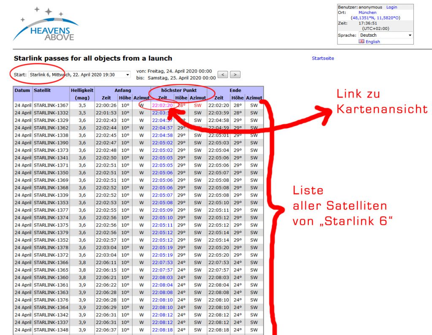Select the STARLINK-1348 satellite name cell
The width and height of the screenshot is (432, 335).
click(x=51, y=330)
